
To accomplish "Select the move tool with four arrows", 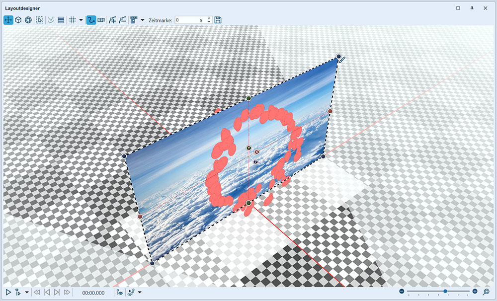I will [x=8, y=20].
